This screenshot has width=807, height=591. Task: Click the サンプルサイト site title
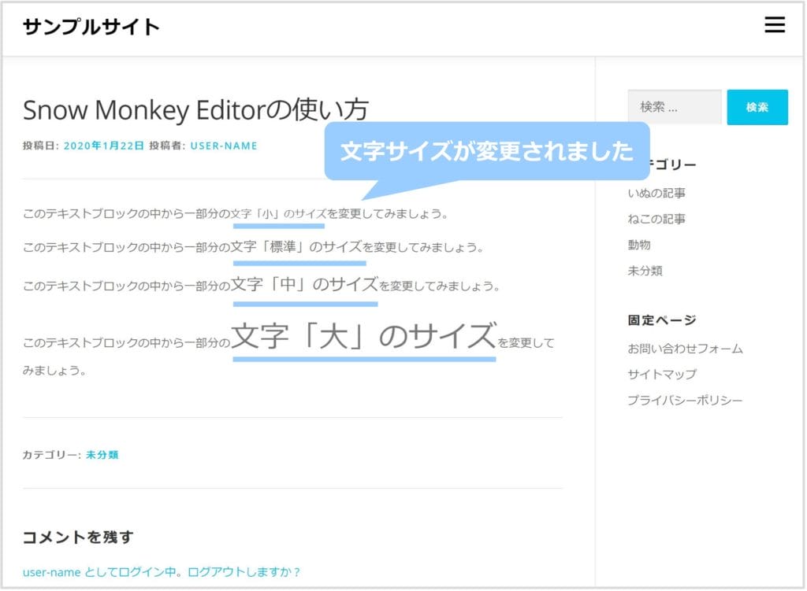[x=91, y=27]
